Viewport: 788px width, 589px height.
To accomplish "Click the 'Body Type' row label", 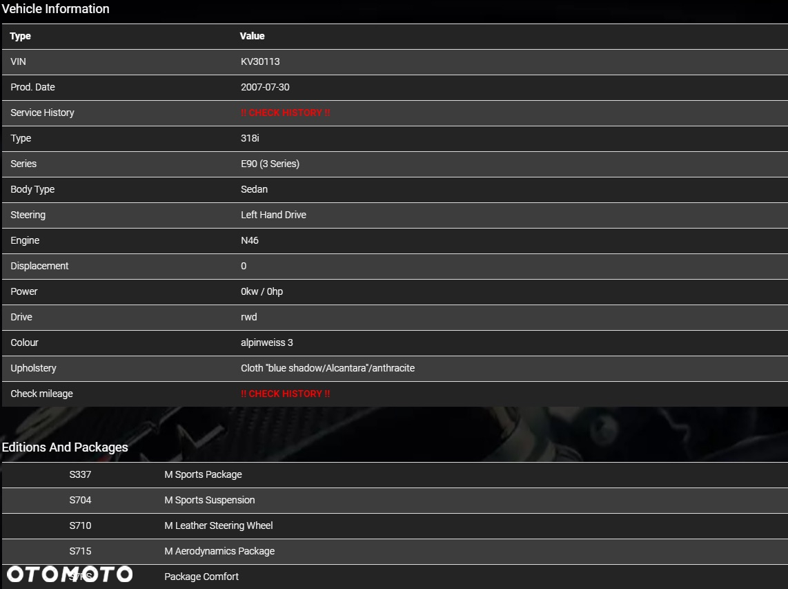I will tap(32, 190).
